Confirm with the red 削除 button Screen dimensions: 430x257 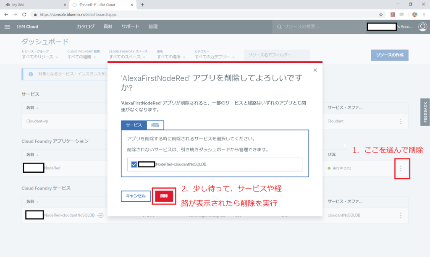coord(164,196)
